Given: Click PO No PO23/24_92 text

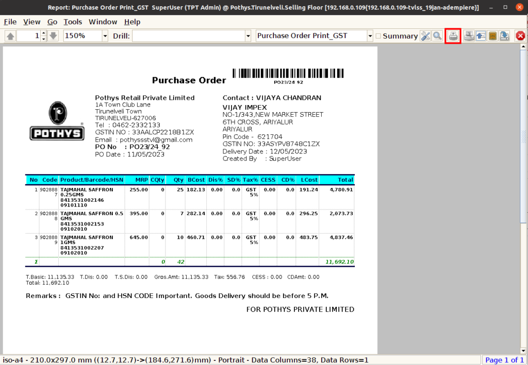Looking at the screenshot, I should (133, 147).
